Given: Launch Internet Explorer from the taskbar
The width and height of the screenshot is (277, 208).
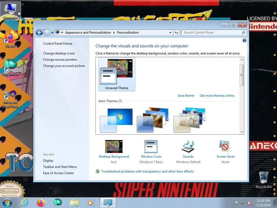Looking at the screenshot, I should pyautogui.click(x=24, y=203).
